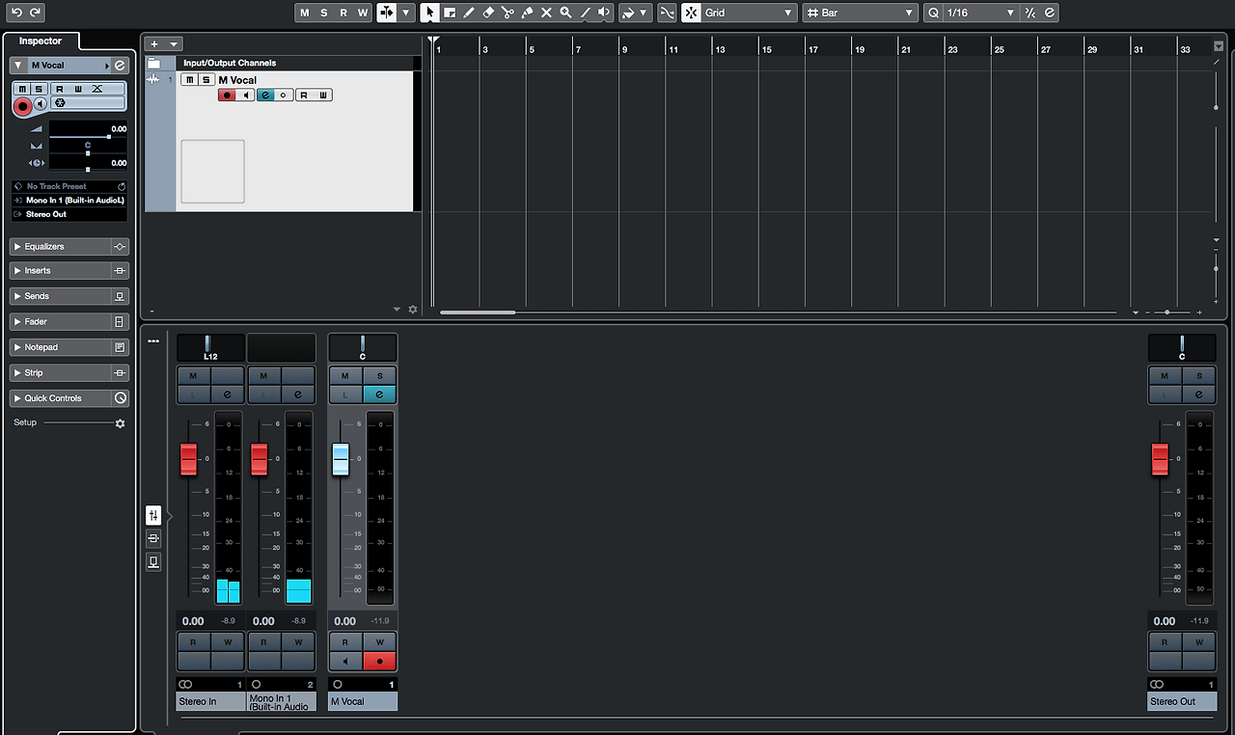Toggle Auto-Scroll button in toolbar
The height and width of the screenshot is (735, 1235).
pos(387,13)
